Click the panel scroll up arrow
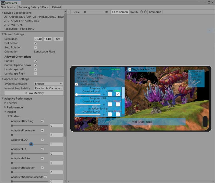215x183 pixels. coord(65,11)
